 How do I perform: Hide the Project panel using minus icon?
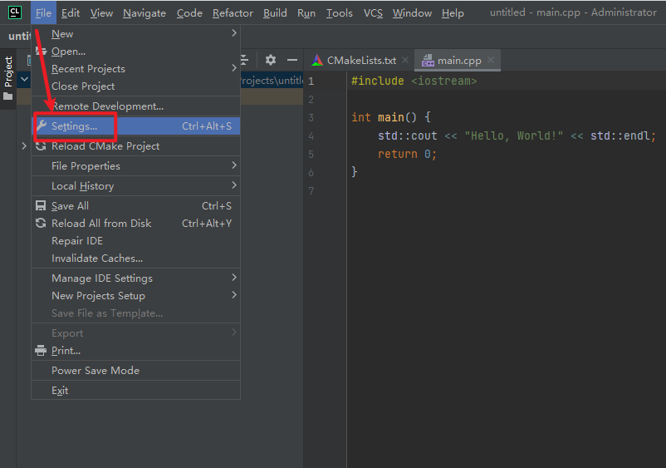292,60
